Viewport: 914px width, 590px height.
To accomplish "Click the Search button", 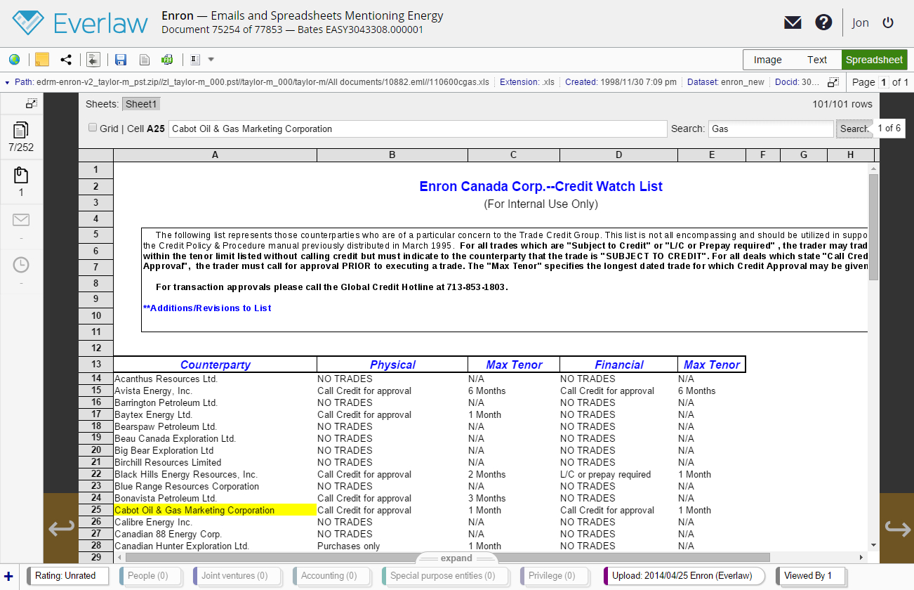I will click(x=854, y=129).
